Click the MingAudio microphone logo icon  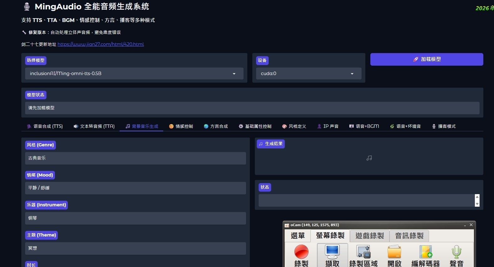[x=27, y=7]
